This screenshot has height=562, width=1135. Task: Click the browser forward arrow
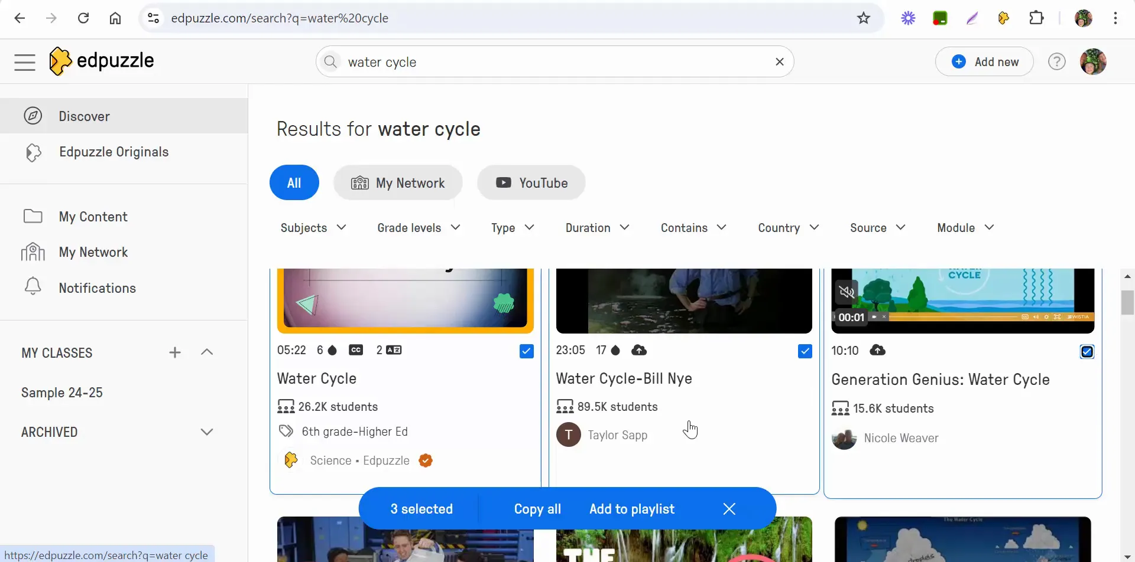[51, 18]
